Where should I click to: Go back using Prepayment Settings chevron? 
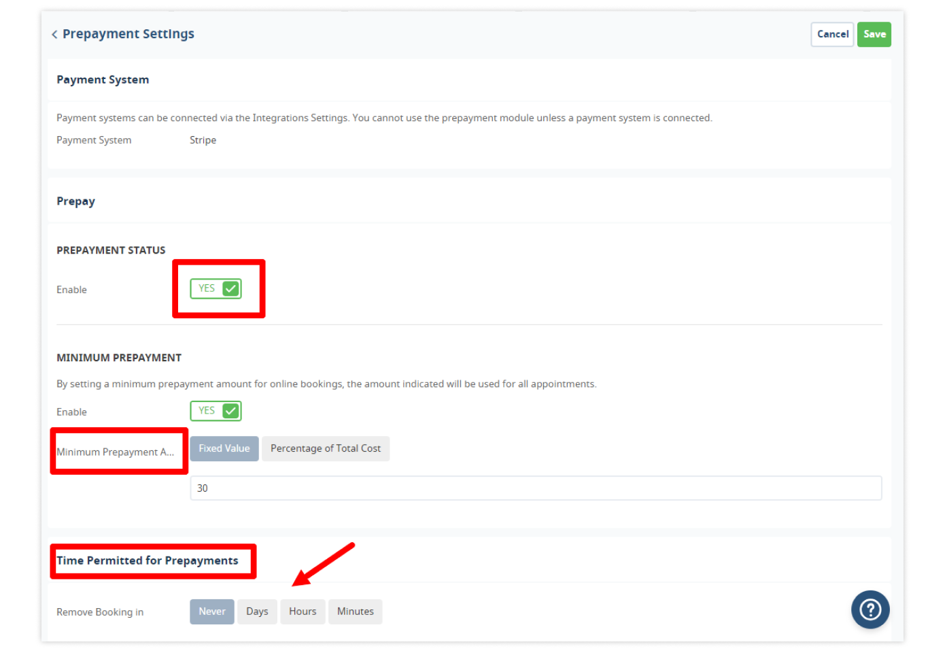(54, 35)
